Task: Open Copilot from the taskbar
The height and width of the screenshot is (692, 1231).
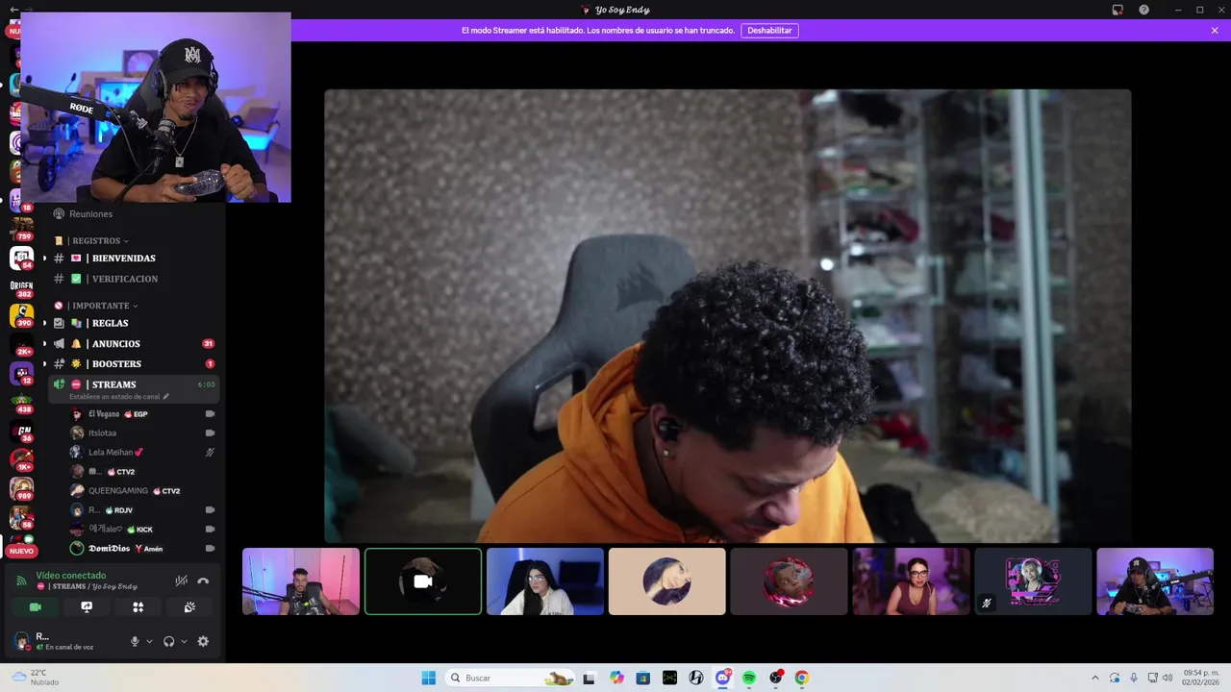Action: (616, 678)
